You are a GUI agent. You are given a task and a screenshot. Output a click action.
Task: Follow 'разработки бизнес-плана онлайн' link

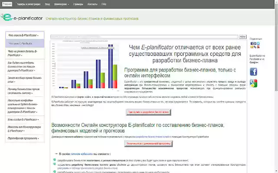point(153,137)
